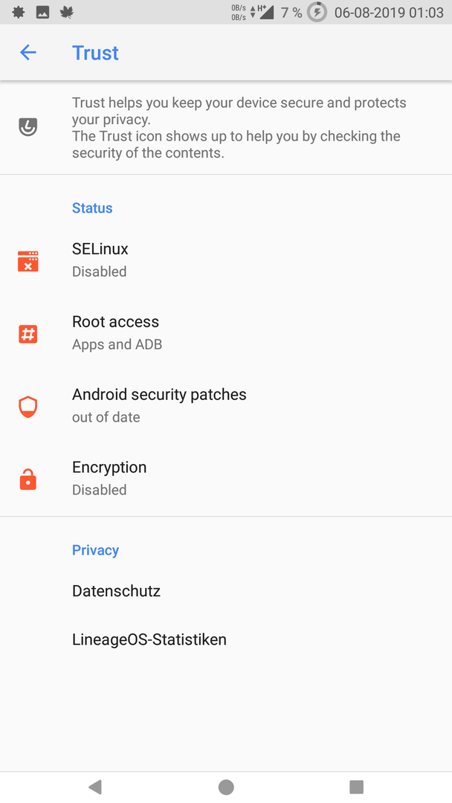Tap the image notification icon in status bar
The height and width of the screenshot is (803, 452).
42,13
